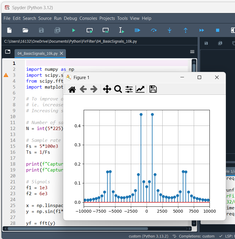Toggle the Zoom to rectangle tool in Figure 1
Screen dimensions: 235x239
(x=118, y=89)
